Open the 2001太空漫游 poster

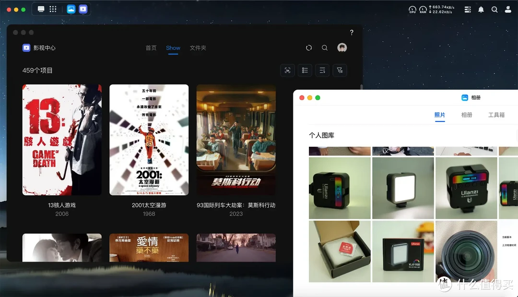click(149, 140)
